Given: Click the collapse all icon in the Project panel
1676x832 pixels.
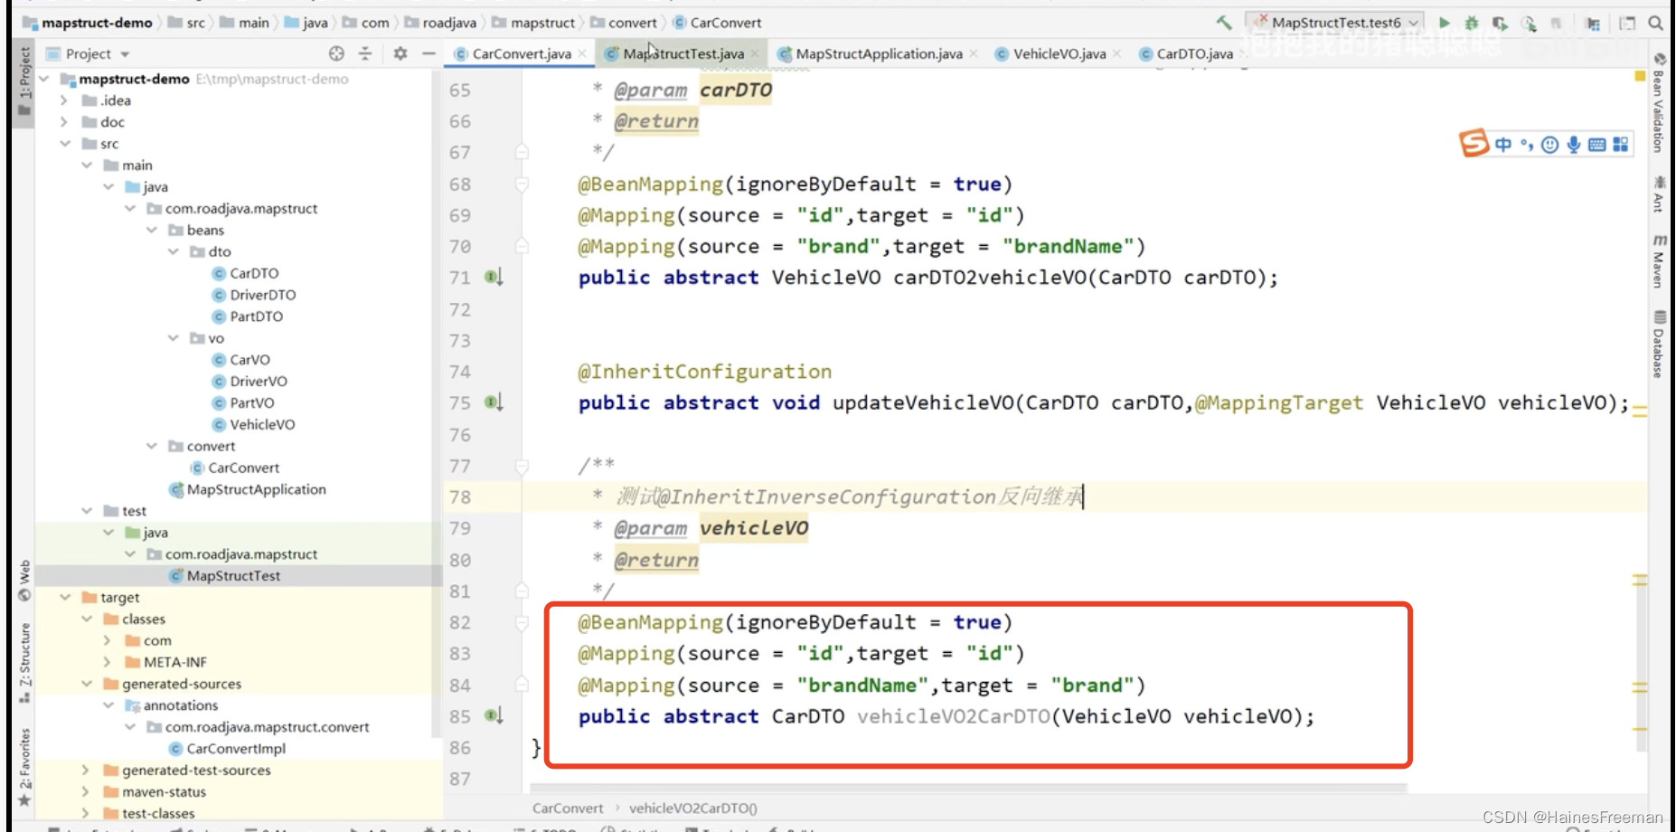Looking at the screenshot, I should [365, 54].
